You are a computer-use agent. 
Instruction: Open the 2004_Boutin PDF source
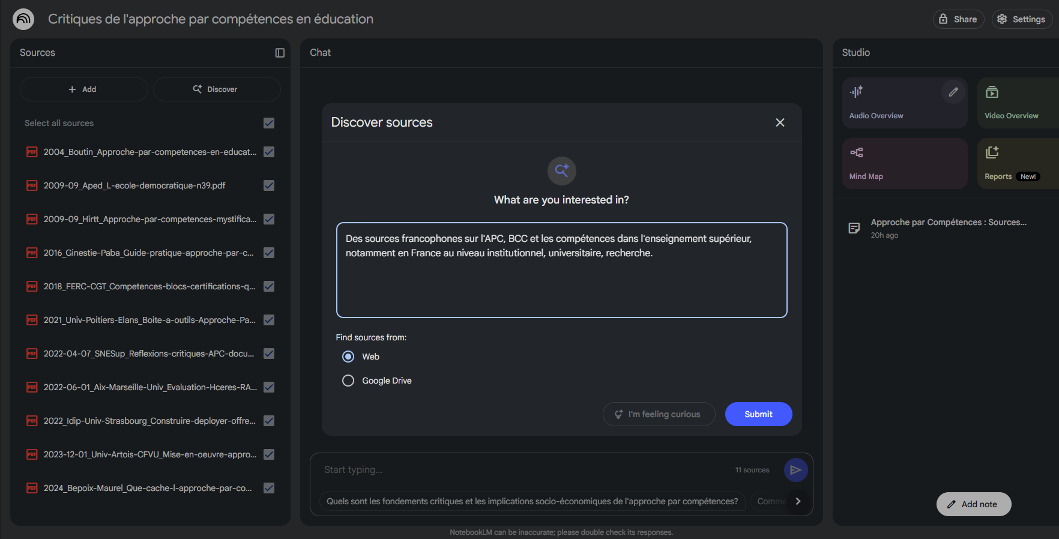tap(149, 152)
